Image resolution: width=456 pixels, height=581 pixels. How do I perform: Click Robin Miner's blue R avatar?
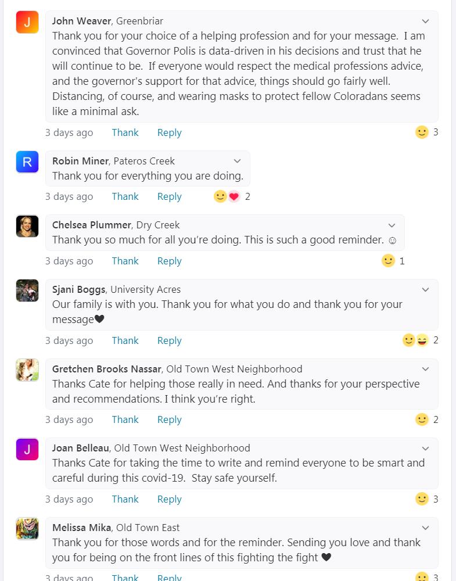click(27, 162)
